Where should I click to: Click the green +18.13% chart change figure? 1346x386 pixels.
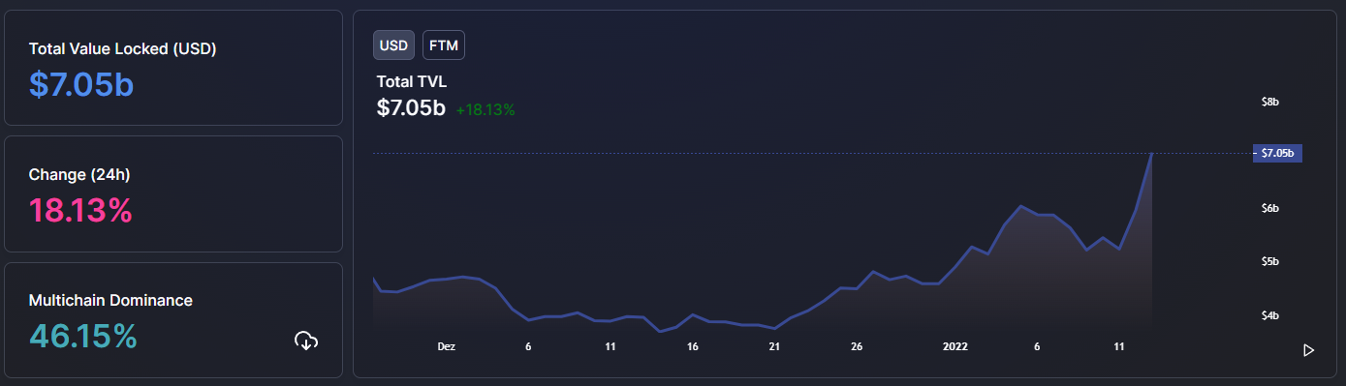pos(485,109)
